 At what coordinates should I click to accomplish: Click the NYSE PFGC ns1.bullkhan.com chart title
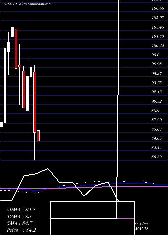(x=28, y=4)
